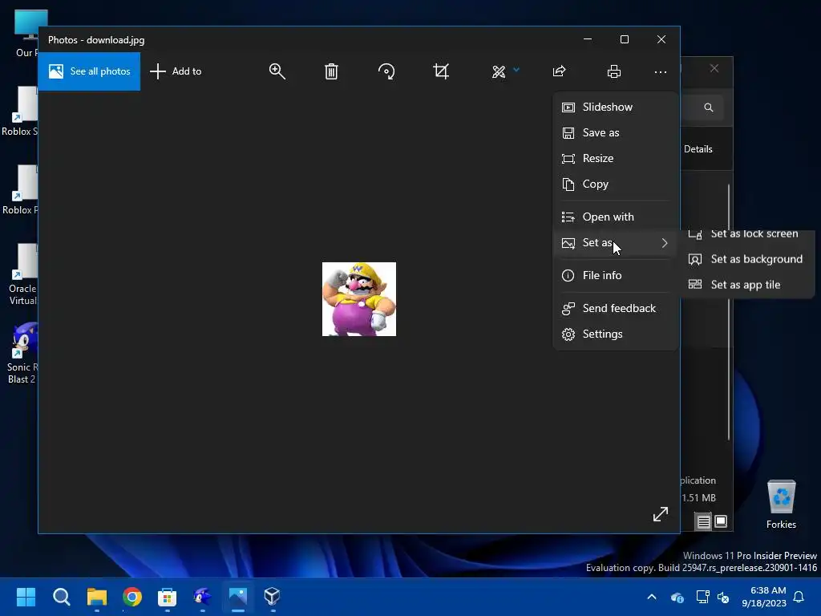Click the scrollbar in background Explorer window
The height and width of the screenshot is (616, 821).
tap(728, 312)
